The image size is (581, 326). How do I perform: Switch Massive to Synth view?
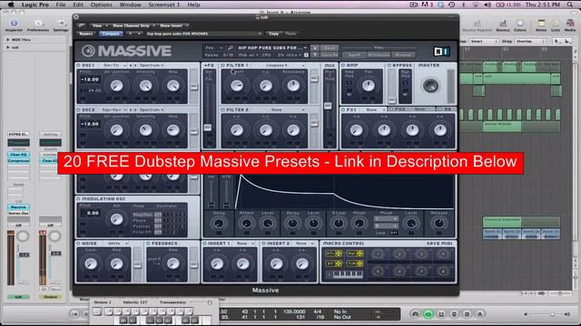[354, 54]
